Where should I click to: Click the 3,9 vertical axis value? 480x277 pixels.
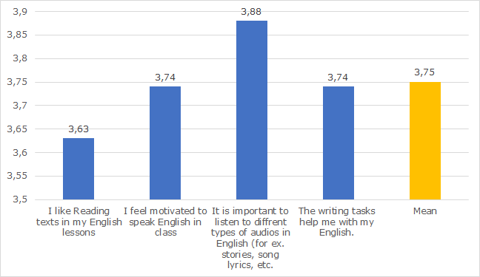pyautogui.click(x=20, y=12)
